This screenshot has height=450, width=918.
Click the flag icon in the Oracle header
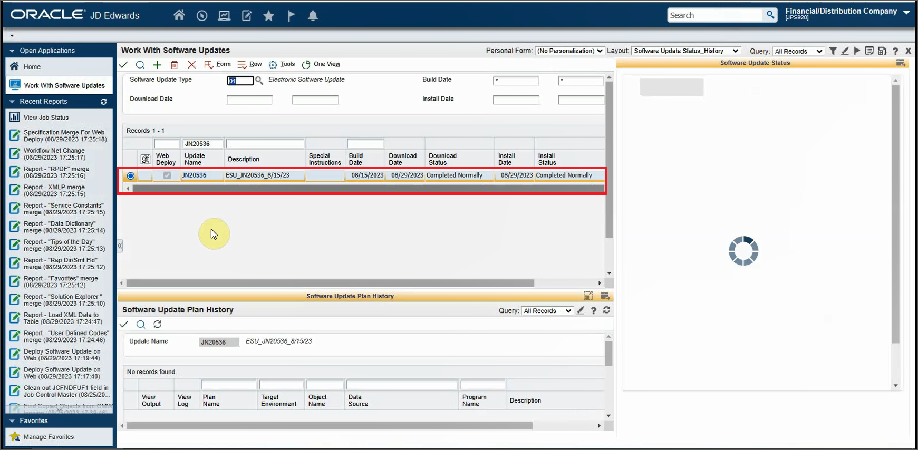click(x=291, y=16)
